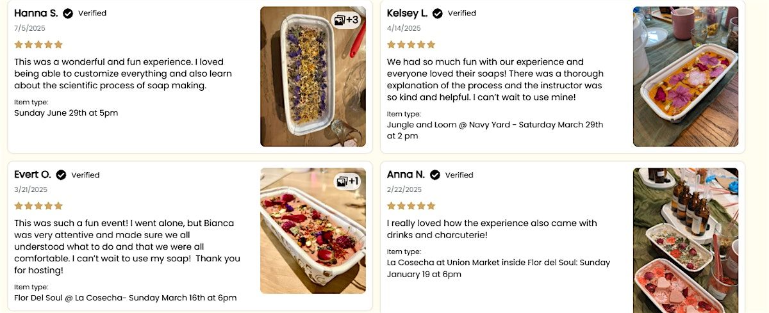Open the +3 photos gallery badge
The height and width of the screenshot is (313, 769).
pos(347,20)
